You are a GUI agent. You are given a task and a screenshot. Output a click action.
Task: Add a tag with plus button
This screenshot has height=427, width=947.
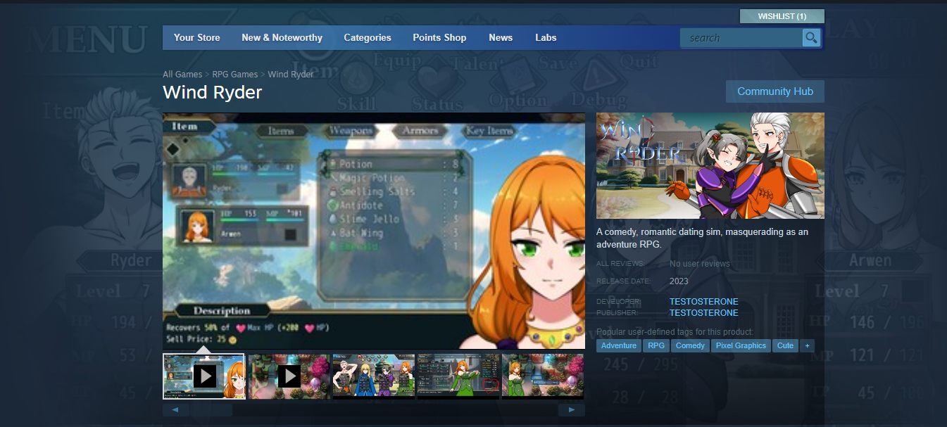[807, 345]
